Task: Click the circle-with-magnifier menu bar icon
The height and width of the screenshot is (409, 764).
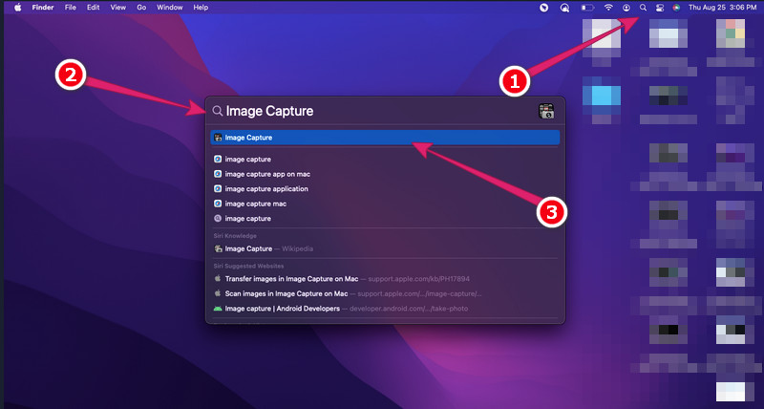Action: click(x=564, y=8)
